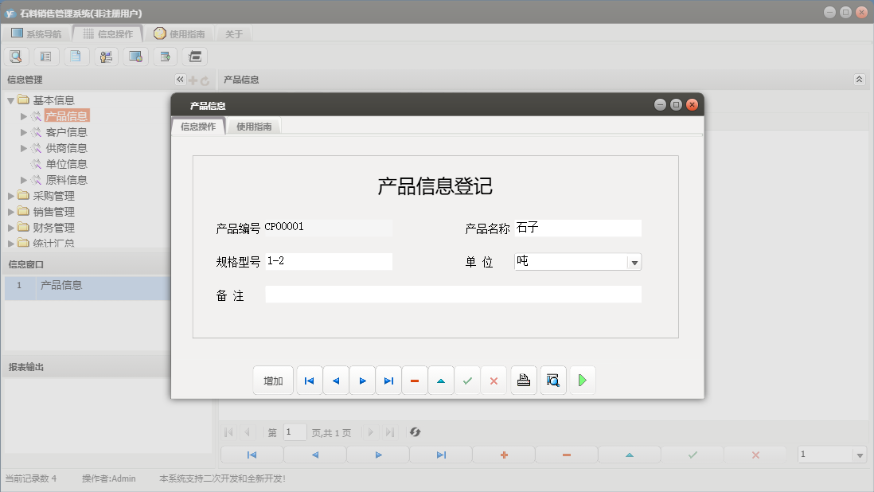874x492 pixels.
Task: Select the list view toolbar icon
Action: coord(45,56)
